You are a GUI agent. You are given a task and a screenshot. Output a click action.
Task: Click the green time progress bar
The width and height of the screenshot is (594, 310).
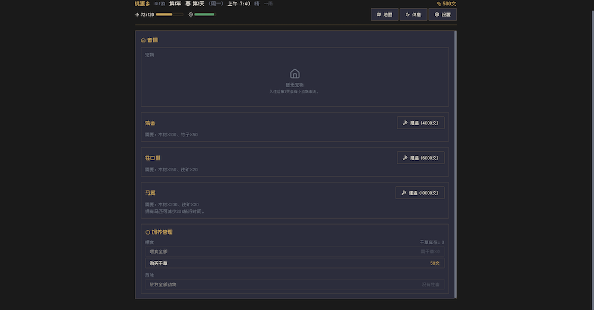point(204,14)
